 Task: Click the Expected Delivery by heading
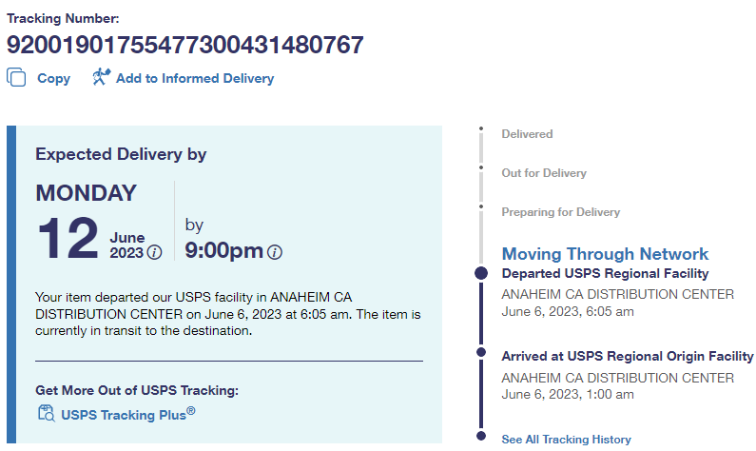pyautogui.click(x=121, y=154)
